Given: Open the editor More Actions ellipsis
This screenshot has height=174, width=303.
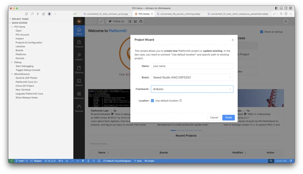Looking at the screenshot, I should [x=291, y=14].
